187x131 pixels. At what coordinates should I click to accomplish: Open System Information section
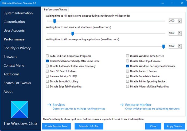click(x=18, y=13)
